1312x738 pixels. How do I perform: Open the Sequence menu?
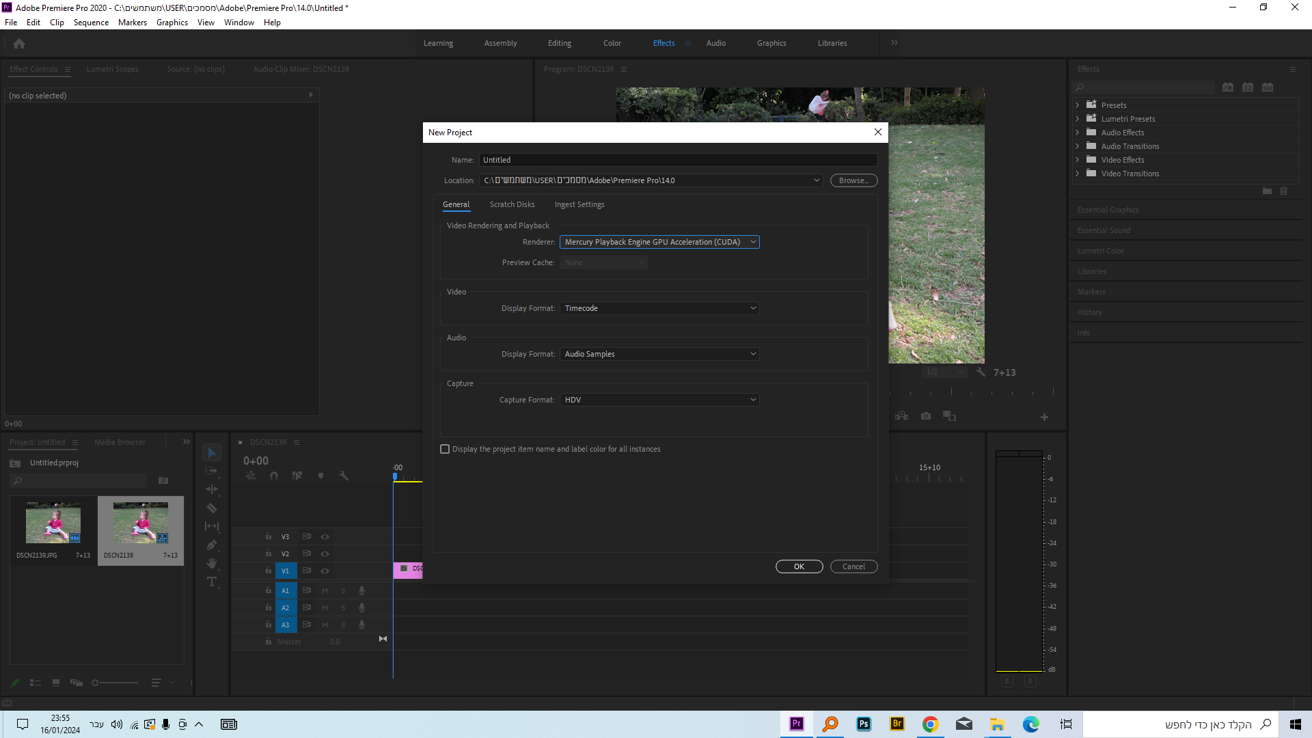[91, 23]
